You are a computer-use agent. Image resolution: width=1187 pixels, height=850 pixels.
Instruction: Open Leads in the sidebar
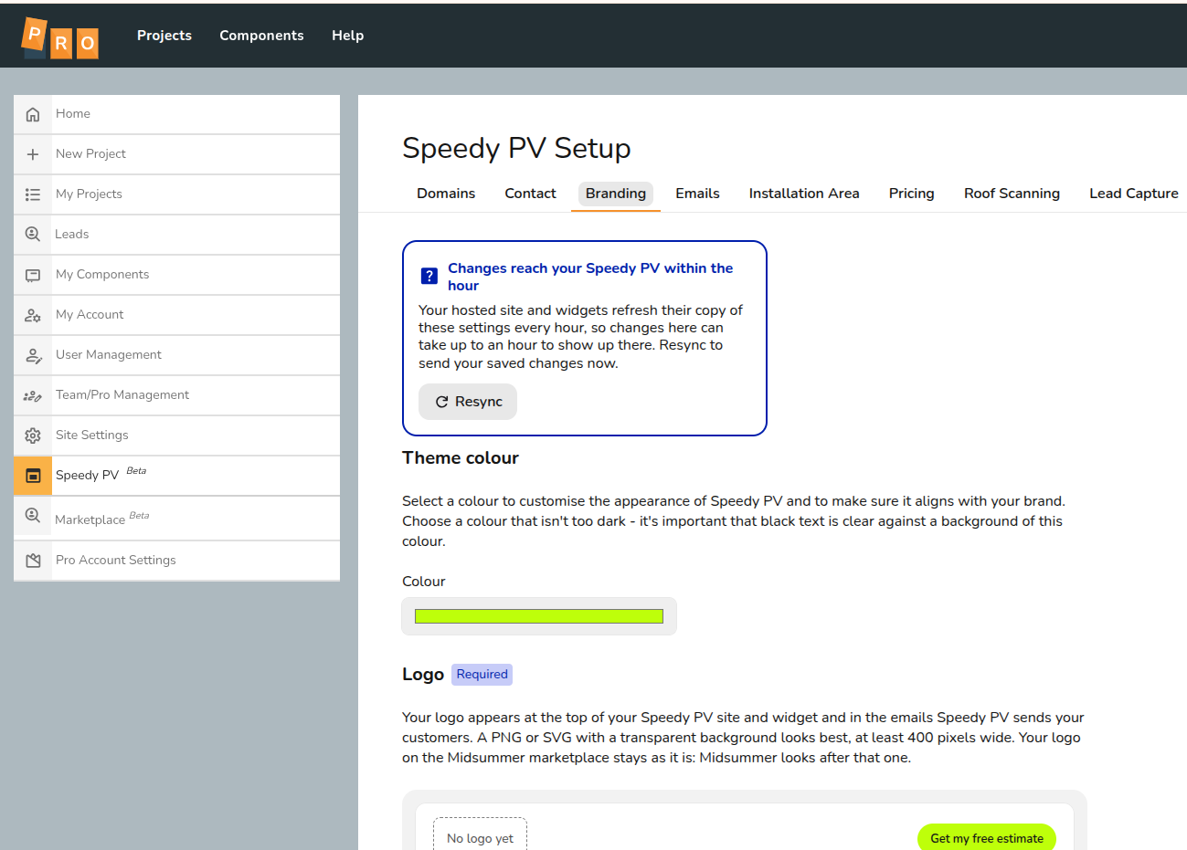click(x=177, y=235)
